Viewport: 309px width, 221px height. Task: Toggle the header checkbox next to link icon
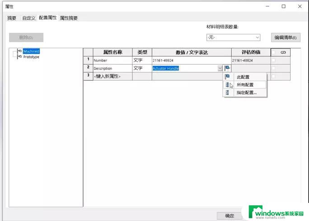(273, 52)
